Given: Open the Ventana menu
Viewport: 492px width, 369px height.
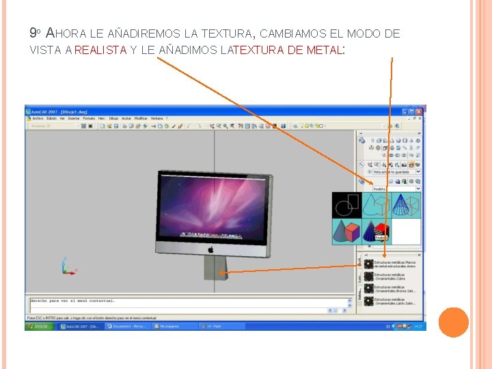Looking at the screenshot, I should (156, 119).
